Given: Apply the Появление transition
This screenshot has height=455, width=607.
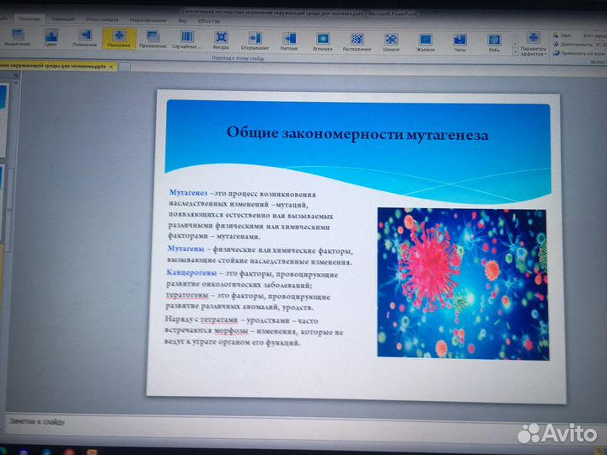Looking at the screenshot, I should [85, 38].
